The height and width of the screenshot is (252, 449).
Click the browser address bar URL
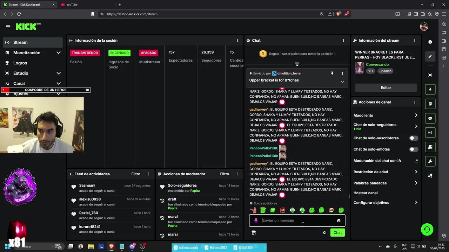coord(132,14)
